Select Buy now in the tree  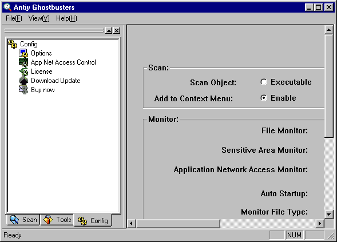pyautogui.click(x=43, y=90)
